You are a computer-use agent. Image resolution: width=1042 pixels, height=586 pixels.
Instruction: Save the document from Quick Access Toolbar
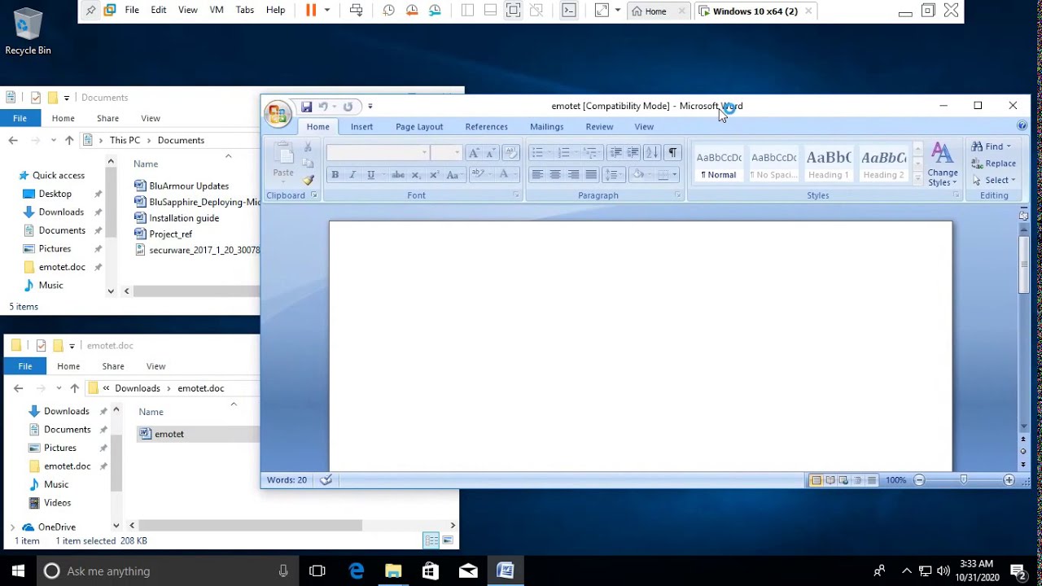[x=306, y=107]
